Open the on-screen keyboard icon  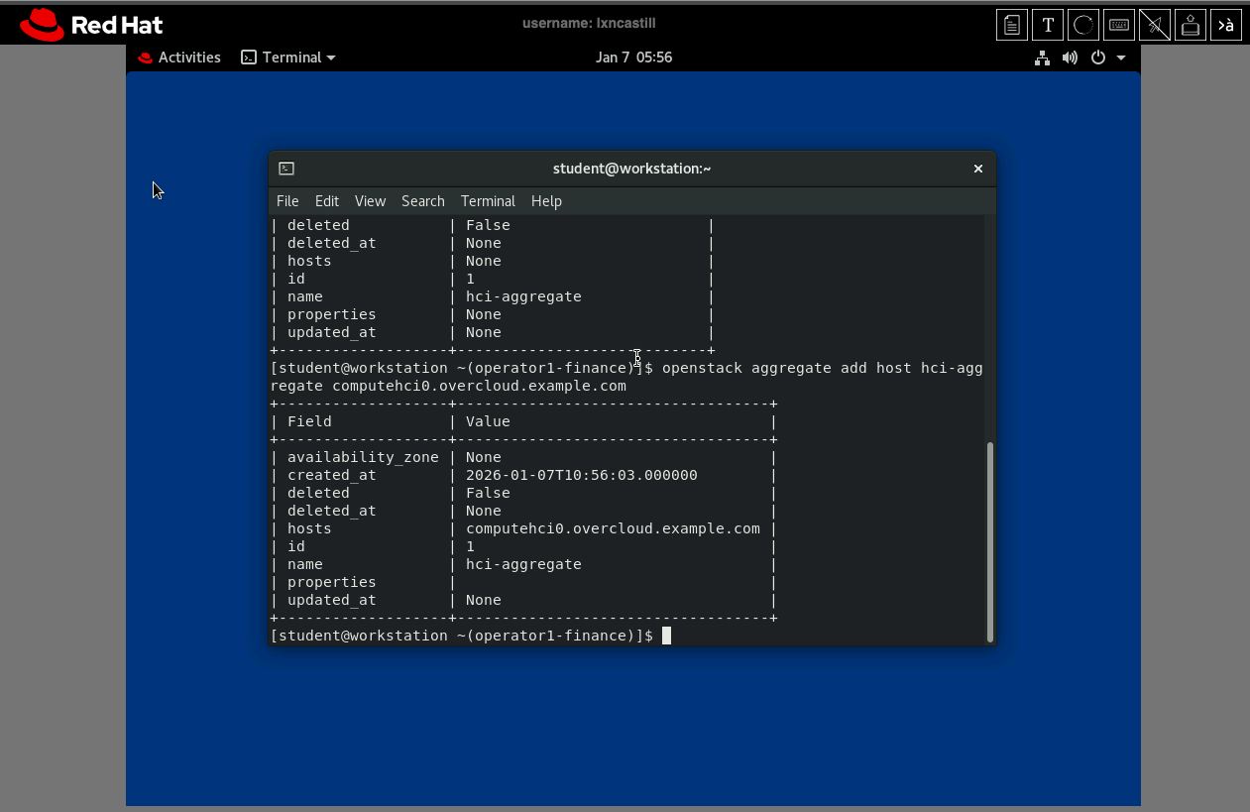[x=1119, y=25]
